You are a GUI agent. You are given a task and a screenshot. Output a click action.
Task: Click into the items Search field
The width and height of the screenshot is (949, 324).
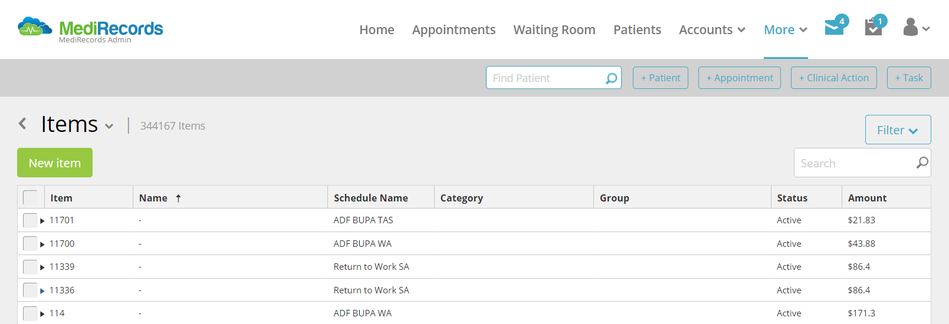854,163
